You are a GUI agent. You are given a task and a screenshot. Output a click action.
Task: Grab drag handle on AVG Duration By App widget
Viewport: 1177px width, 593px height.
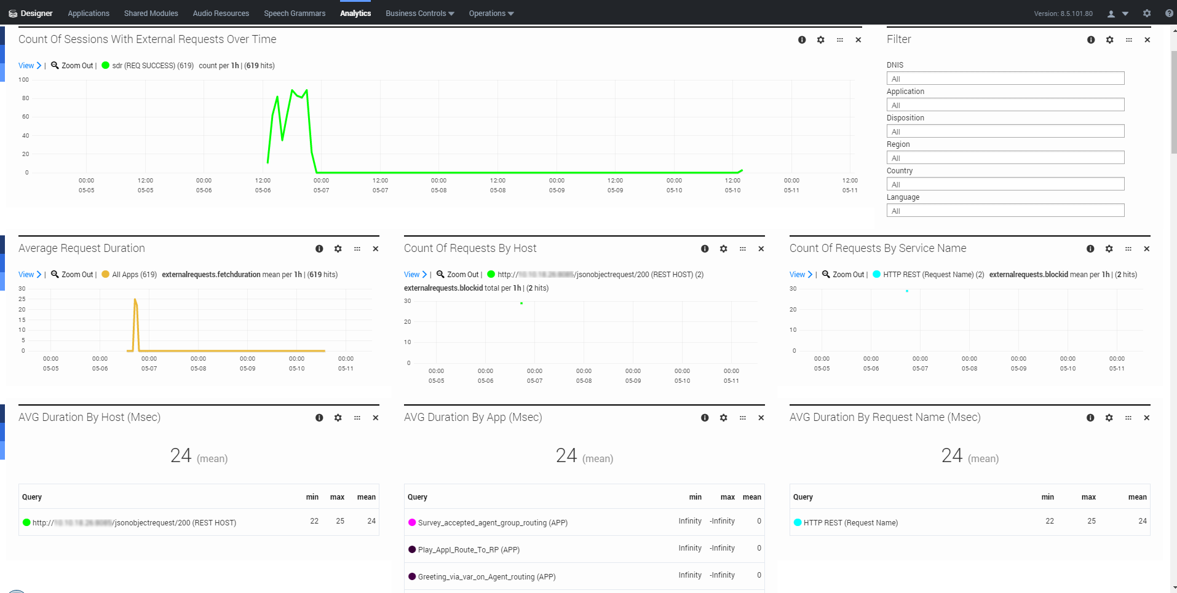742,417
